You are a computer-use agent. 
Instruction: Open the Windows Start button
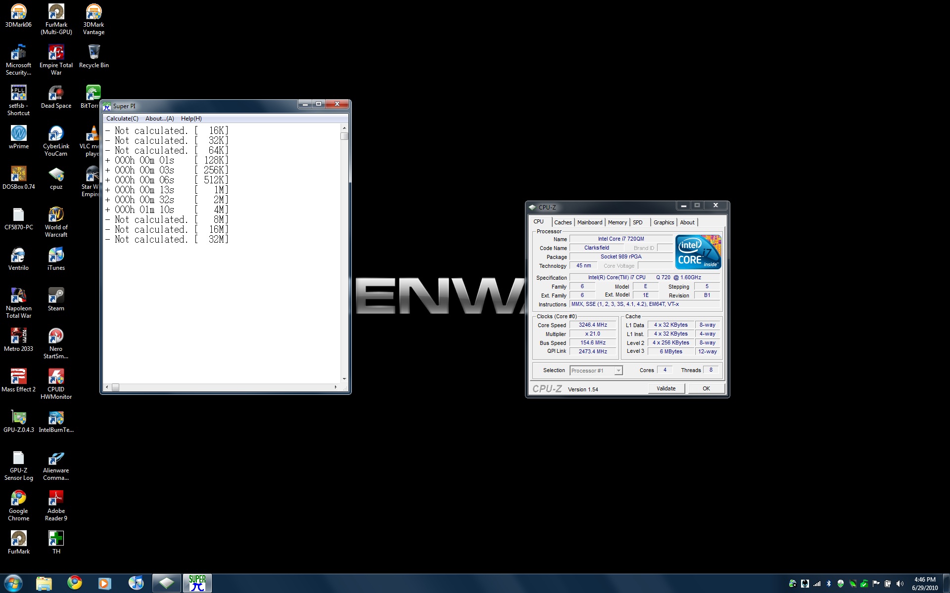coord(13,583)
